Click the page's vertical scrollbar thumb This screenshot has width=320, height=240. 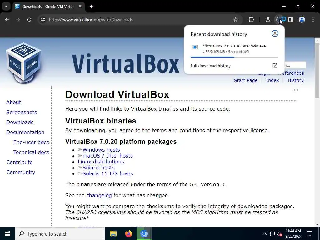(x=317, y=71)
